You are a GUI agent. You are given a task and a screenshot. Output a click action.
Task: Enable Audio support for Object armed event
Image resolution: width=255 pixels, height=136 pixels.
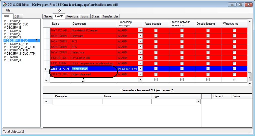point(156,69)
